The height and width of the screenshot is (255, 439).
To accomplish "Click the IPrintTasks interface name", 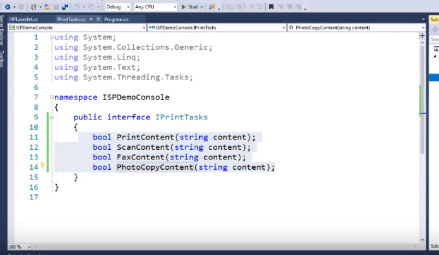I will 182,117.
